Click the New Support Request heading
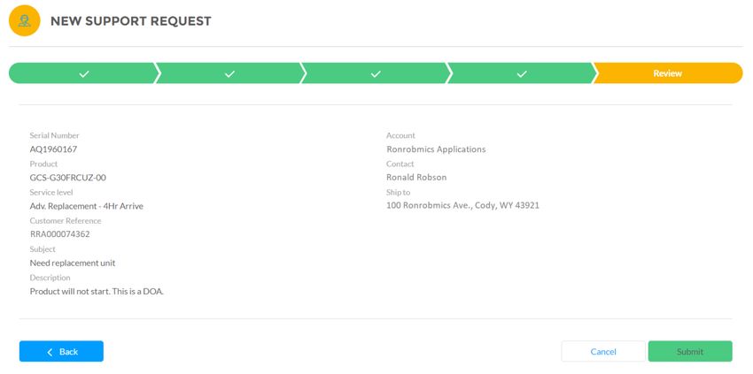 (x=130, y=21)
